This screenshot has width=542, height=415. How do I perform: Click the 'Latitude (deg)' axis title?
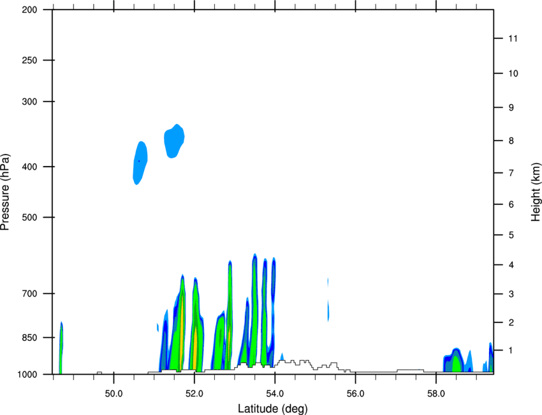272,409
